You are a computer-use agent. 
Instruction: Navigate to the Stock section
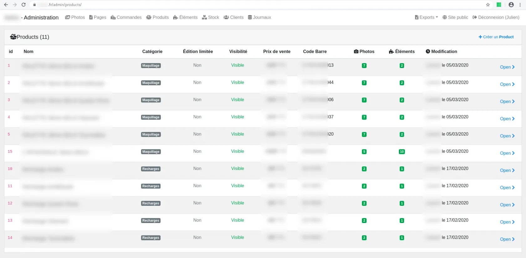coord(210,17)
